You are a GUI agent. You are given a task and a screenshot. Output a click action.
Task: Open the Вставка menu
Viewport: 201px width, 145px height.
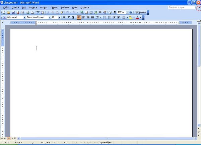(x=33, y=8)
